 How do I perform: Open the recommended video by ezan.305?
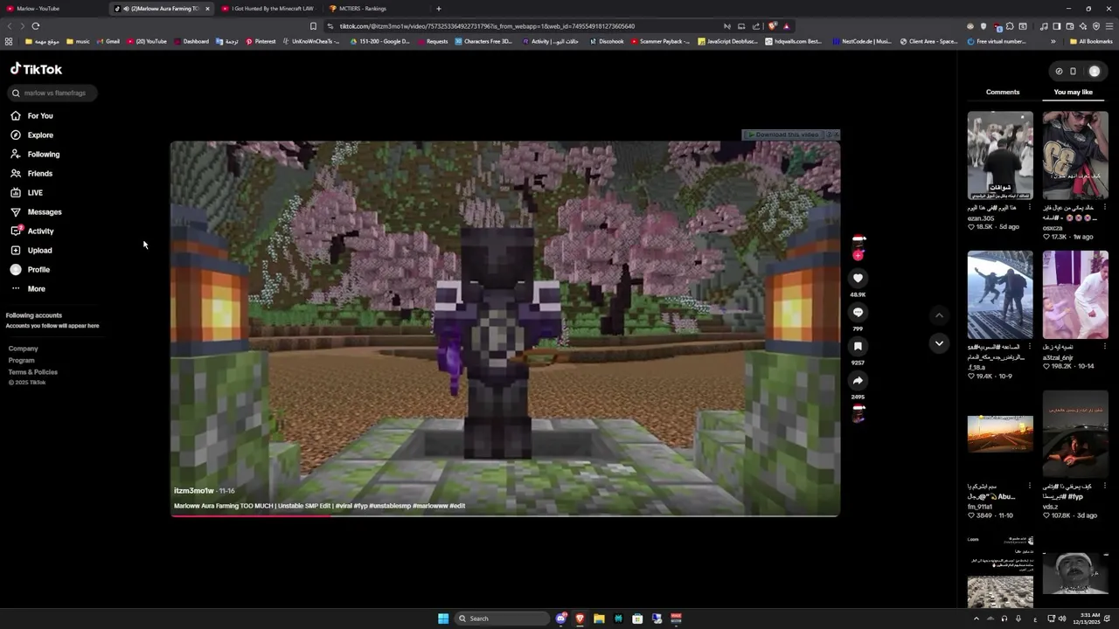[x=1000, y=156]
